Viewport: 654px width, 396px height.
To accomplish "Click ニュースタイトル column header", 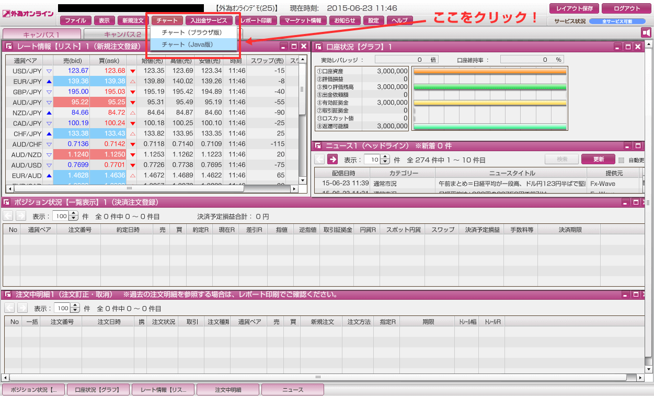I will coord(511,173).
